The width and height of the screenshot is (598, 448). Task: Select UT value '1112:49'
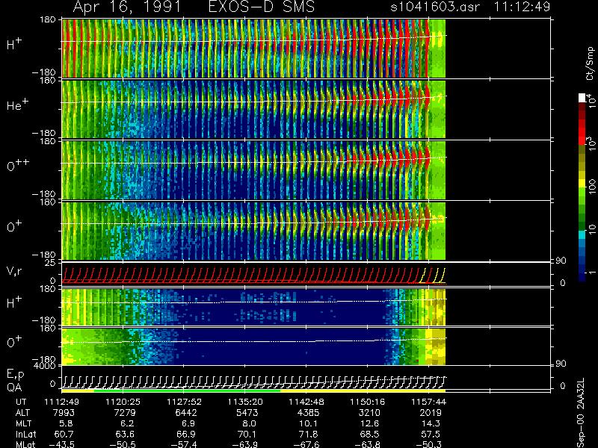(x=62, y=402)
